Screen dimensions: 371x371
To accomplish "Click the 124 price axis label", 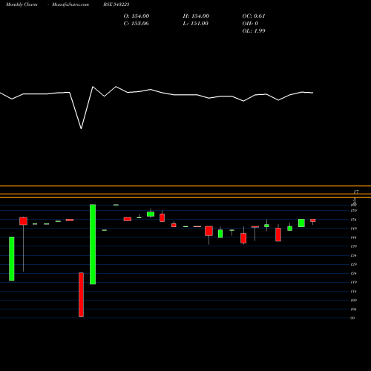I will tap(354, 273).
